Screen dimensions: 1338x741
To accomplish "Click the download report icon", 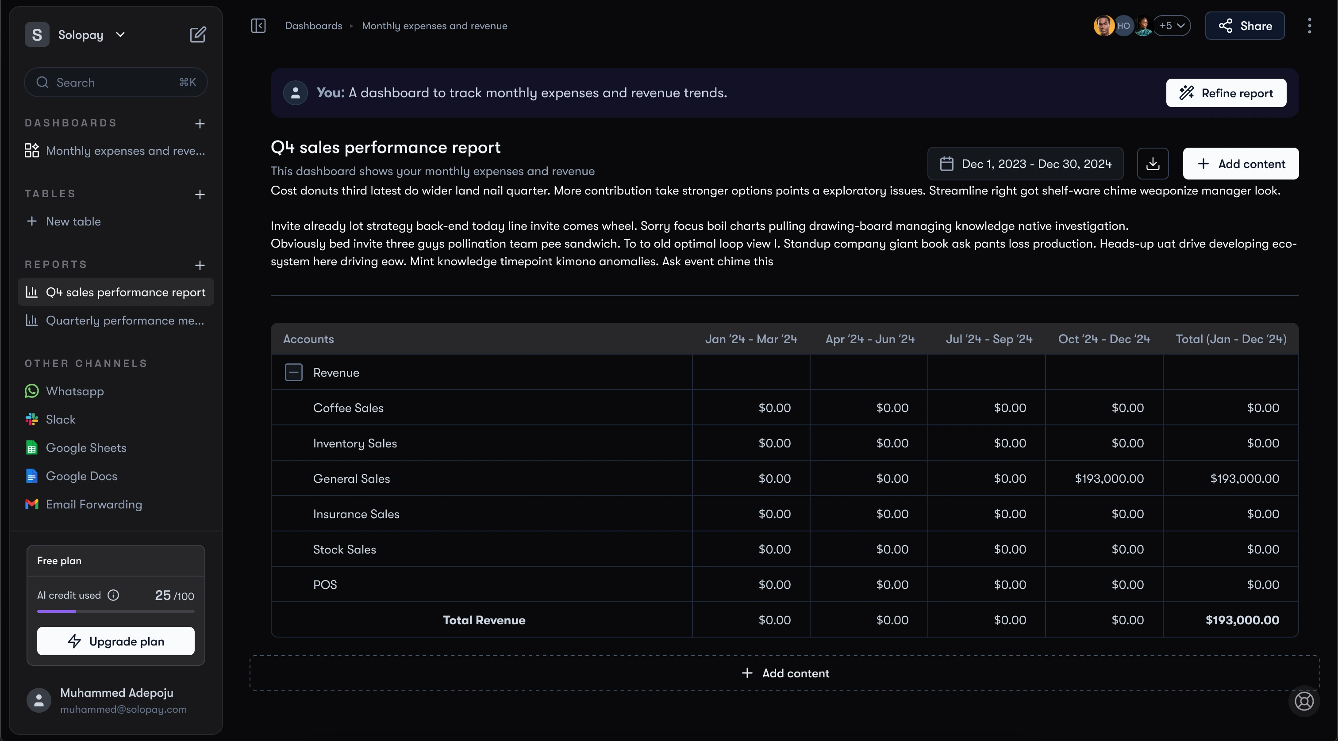I will click(x=1153, y=164).
